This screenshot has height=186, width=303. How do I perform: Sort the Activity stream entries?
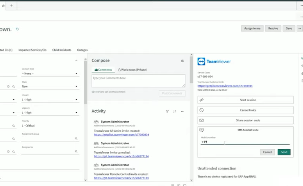tap(175, 111)
